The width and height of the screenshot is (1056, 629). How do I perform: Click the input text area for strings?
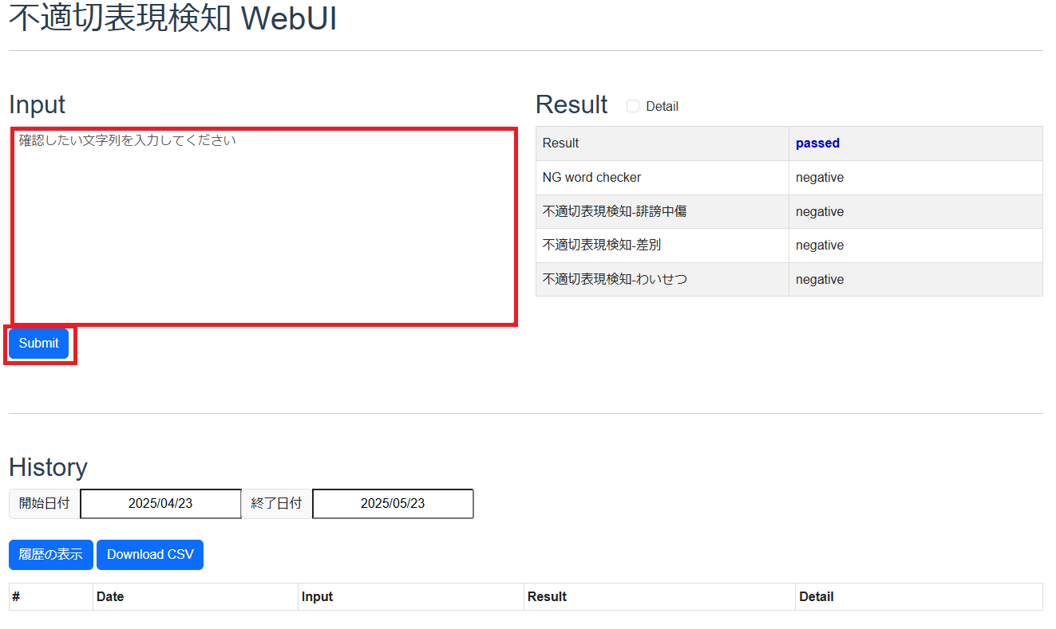click(x=263, y=226)
